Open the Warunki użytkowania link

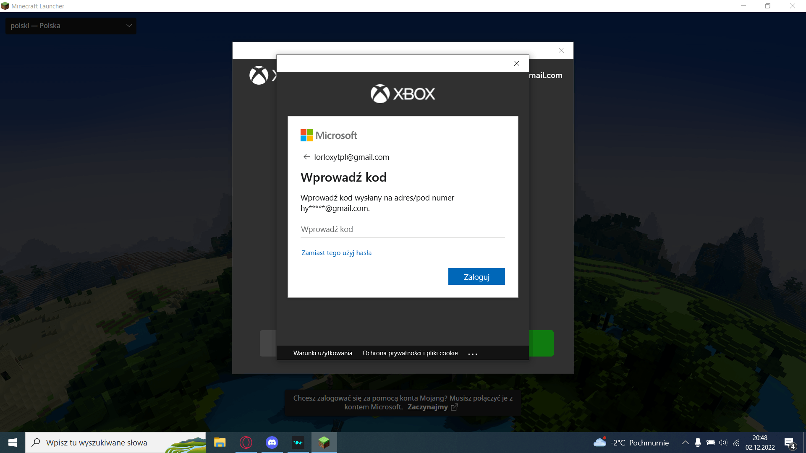click(x=322, y=353)
